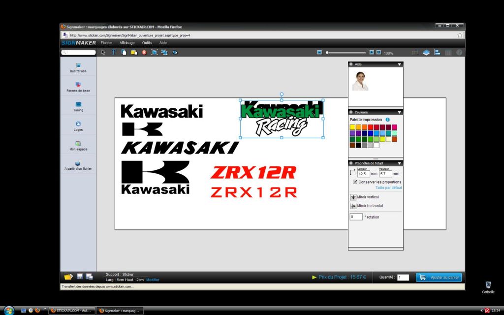
Task: Click the zoom slider handle
Action: coord(327,52)
